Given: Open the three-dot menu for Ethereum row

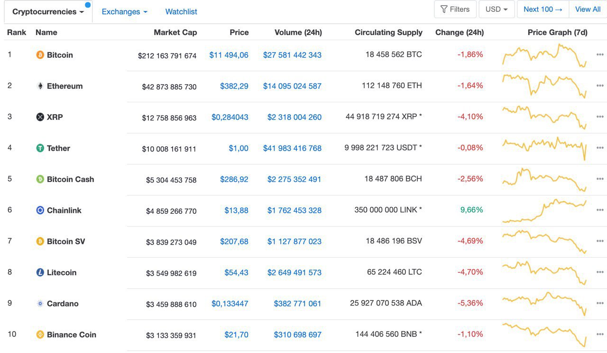Looking at the screenshot, I should [600, 86].
